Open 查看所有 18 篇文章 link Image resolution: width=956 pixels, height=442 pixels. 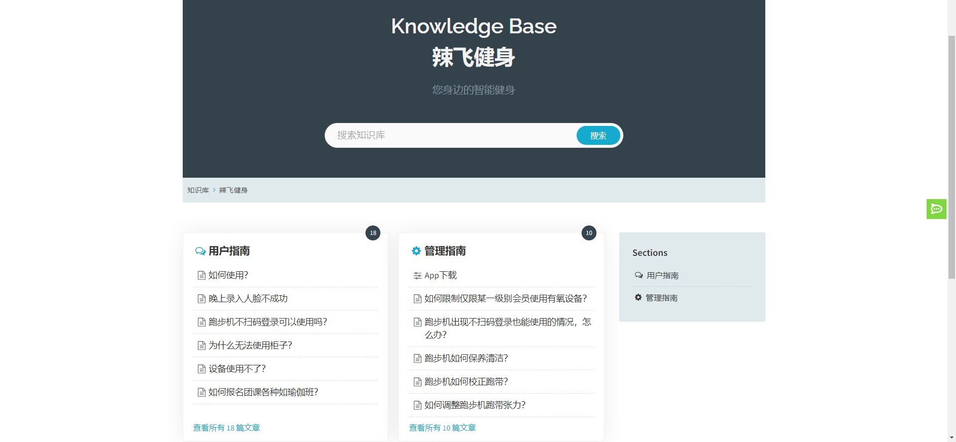[x=227, y=428]
